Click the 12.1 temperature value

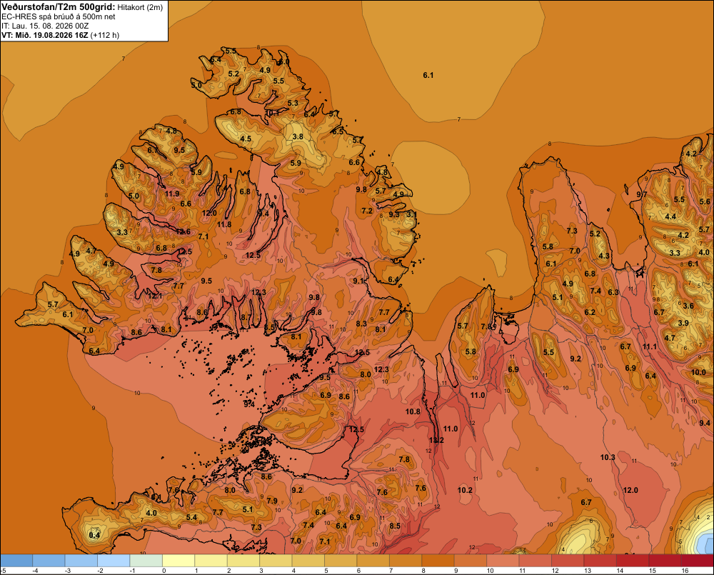(155, 296)
